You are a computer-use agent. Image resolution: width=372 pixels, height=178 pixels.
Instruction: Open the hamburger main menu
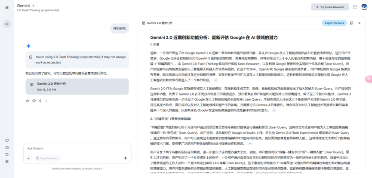[x=7, y=7]
